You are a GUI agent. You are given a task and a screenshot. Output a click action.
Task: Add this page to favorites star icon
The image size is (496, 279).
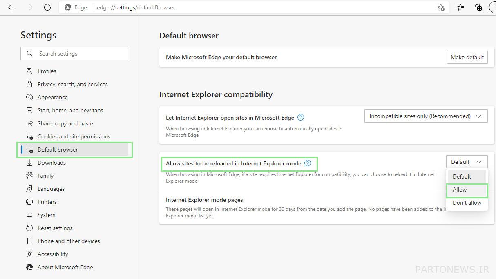(441, 7)
